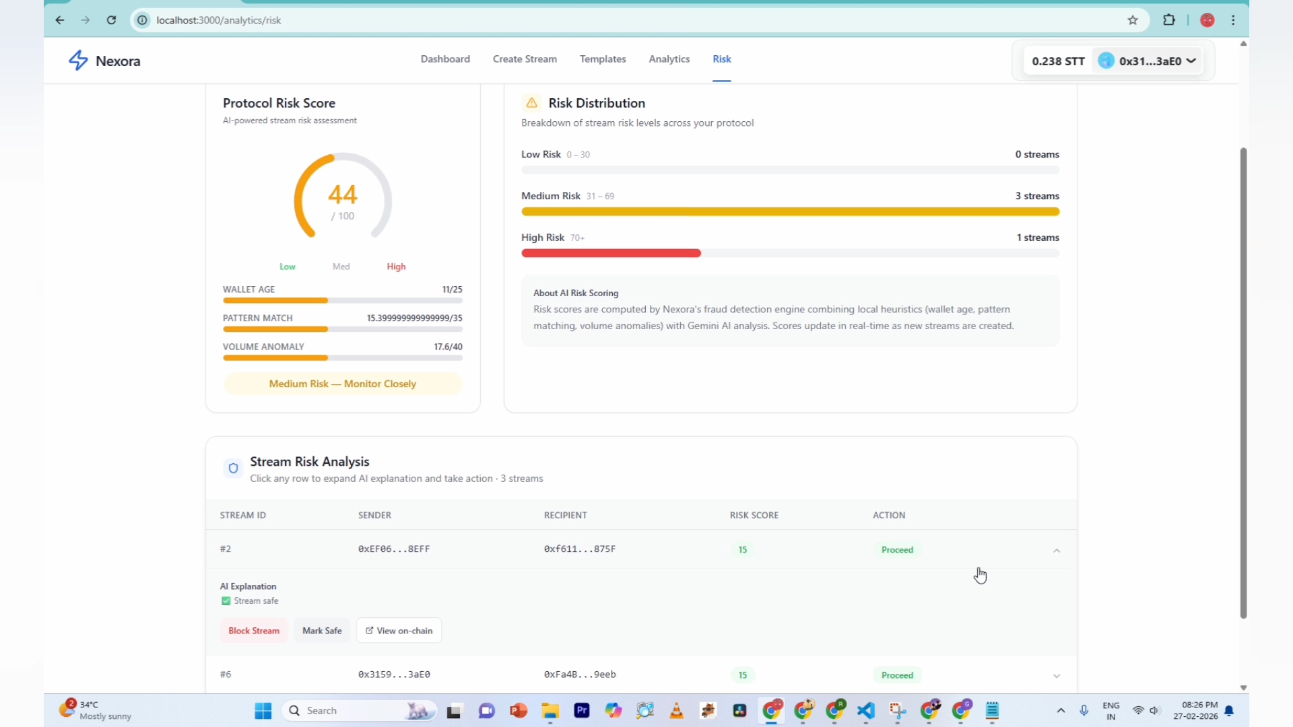
Task: Open the Create Stream tab
Action: pyautogui.click(x=525, y=59)
